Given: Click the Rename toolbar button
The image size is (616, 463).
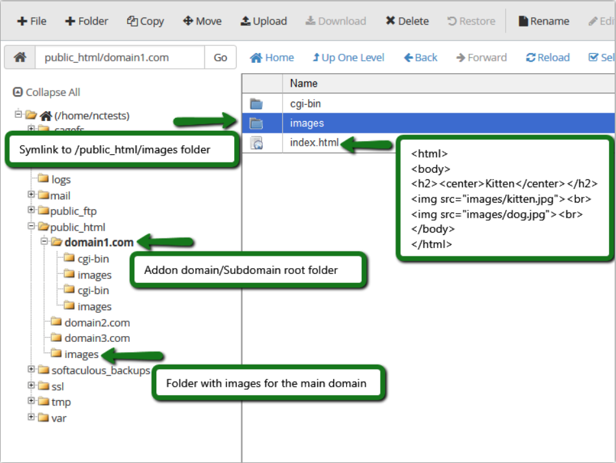Looking at the screenshot, I should 544,21.
